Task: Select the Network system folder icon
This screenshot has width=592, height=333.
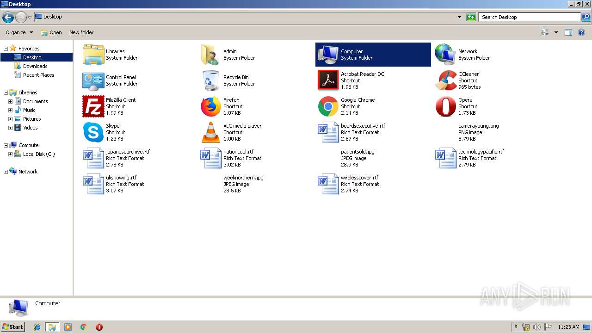Action: tap(446, 55)
